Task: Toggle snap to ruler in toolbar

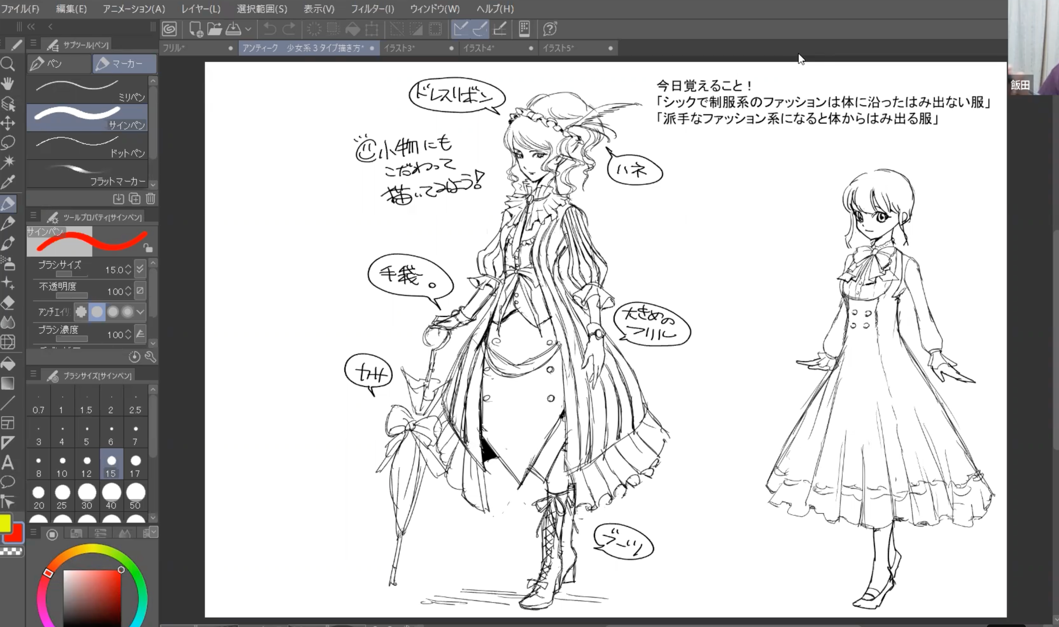Action: click(x=460, y=29)
